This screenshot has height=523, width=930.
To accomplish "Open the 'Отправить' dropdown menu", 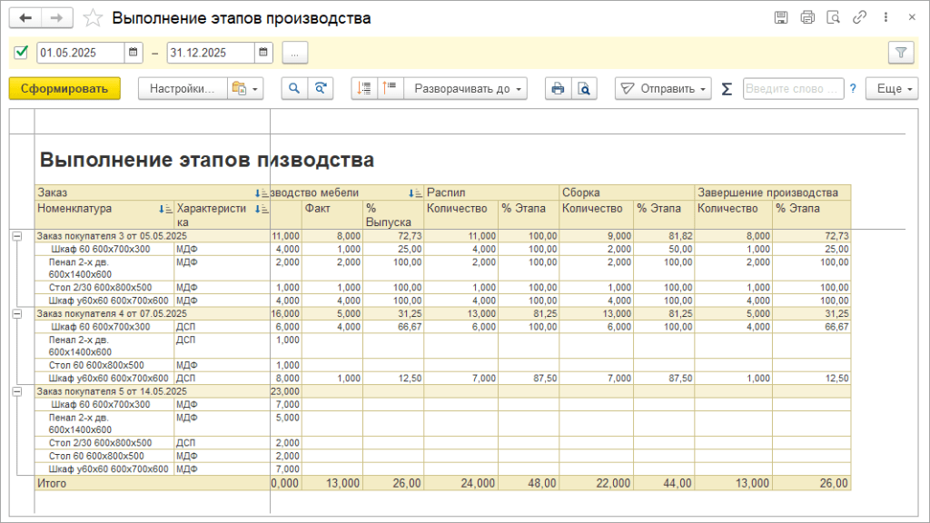I will click(x=665, y=88).
